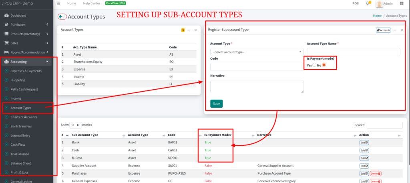The width and height of the screenshot is (410, 183).
Task: Open the Show entries count dropdown
Action: 75,125
